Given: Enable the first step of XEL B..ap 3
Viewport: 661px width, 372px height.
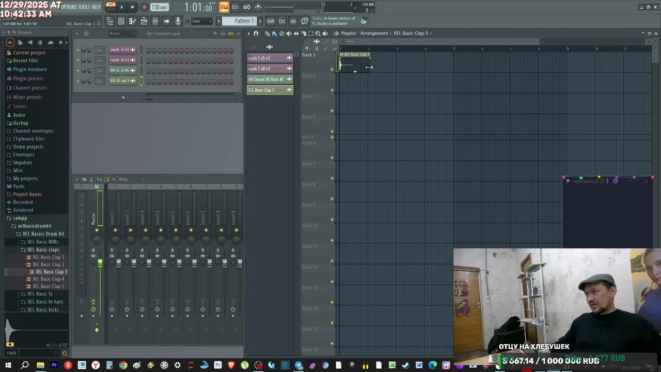Looking at the screenshot, I should (148, 81).
